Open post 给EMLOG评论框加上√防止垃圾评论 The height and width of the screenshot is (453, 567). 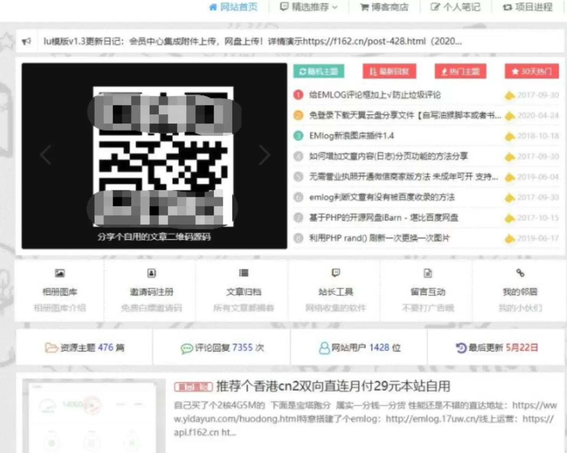375,95
